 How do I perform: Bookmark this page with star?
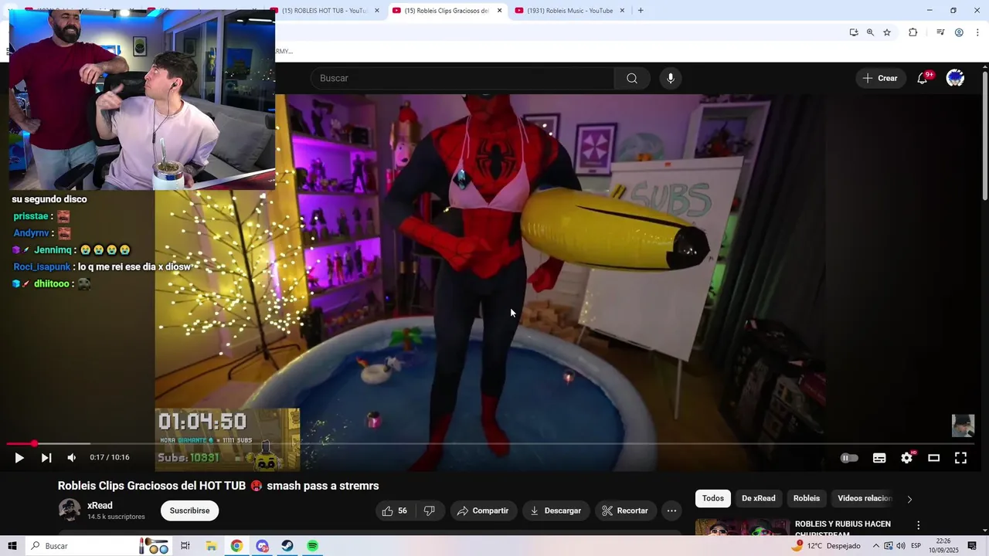click(x=887, y=32)
